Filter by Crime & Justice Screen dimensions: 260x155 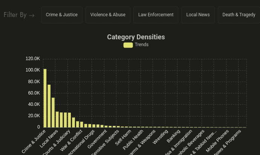[x=62, y=15]
